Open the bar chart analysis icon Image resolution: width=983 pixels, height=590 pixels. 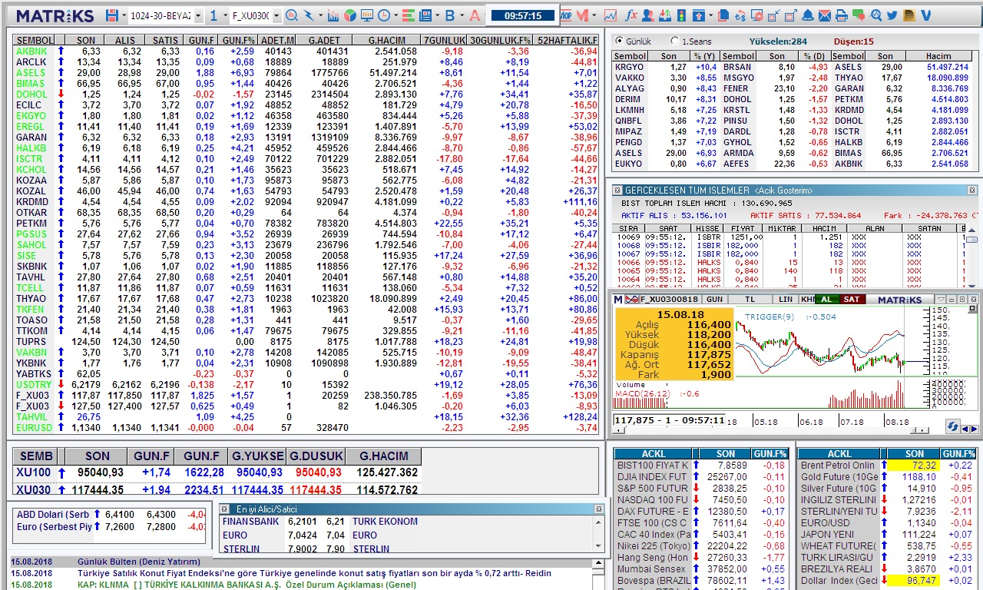click(x=333, y=15)
